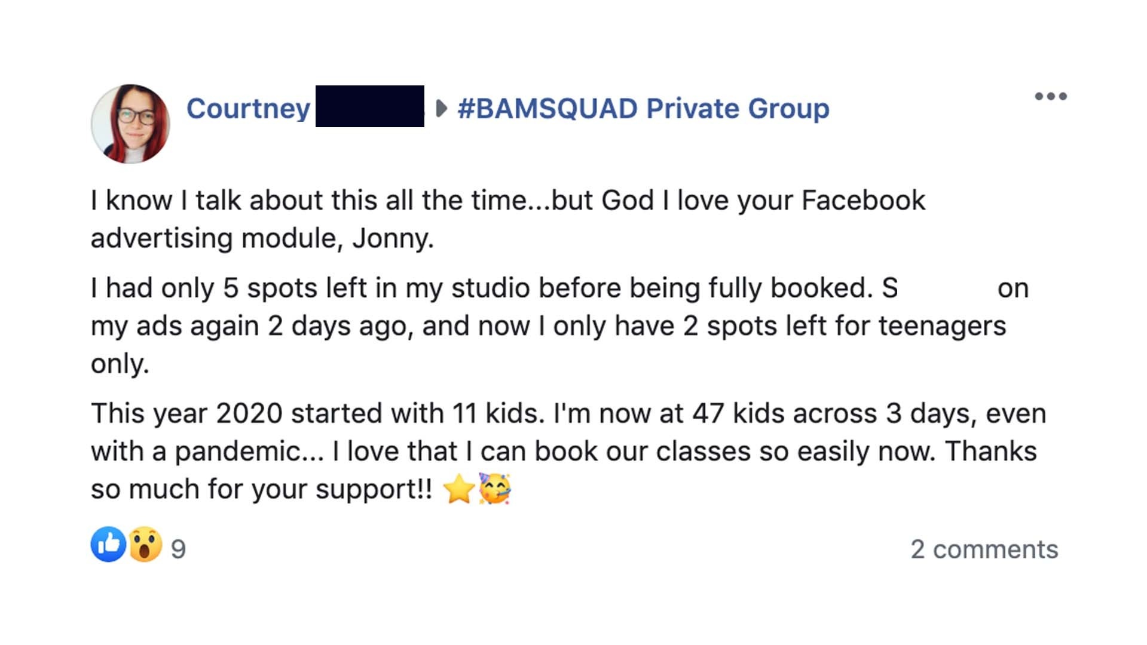Screen dimensions: 1147x645
Task: Open Courtney's profile name link
Action: click(248, 109)
